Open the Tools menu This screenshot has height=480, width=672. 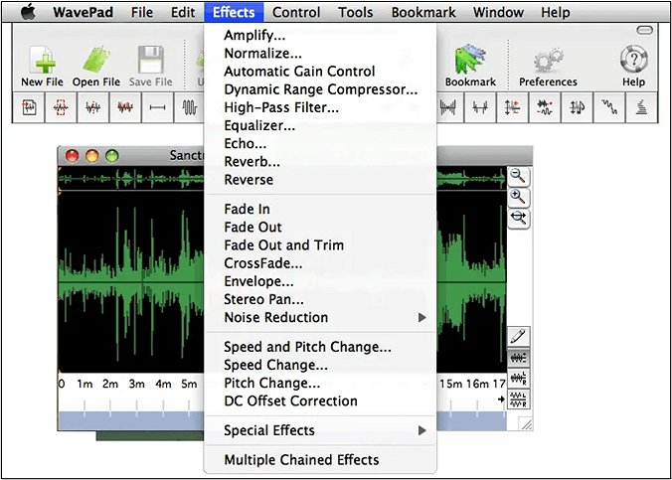pyautogui.click(x=355, y=13)
